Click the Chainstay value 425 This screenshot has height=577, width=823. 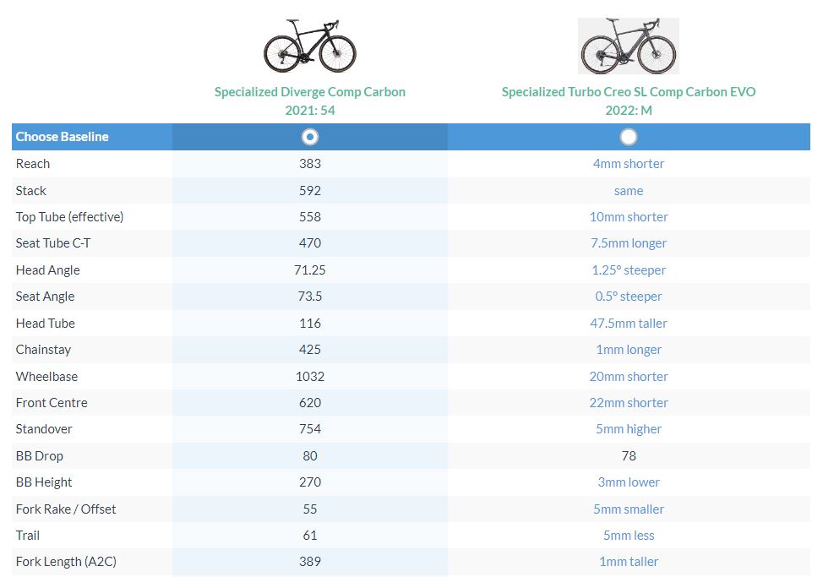[310, 350]
